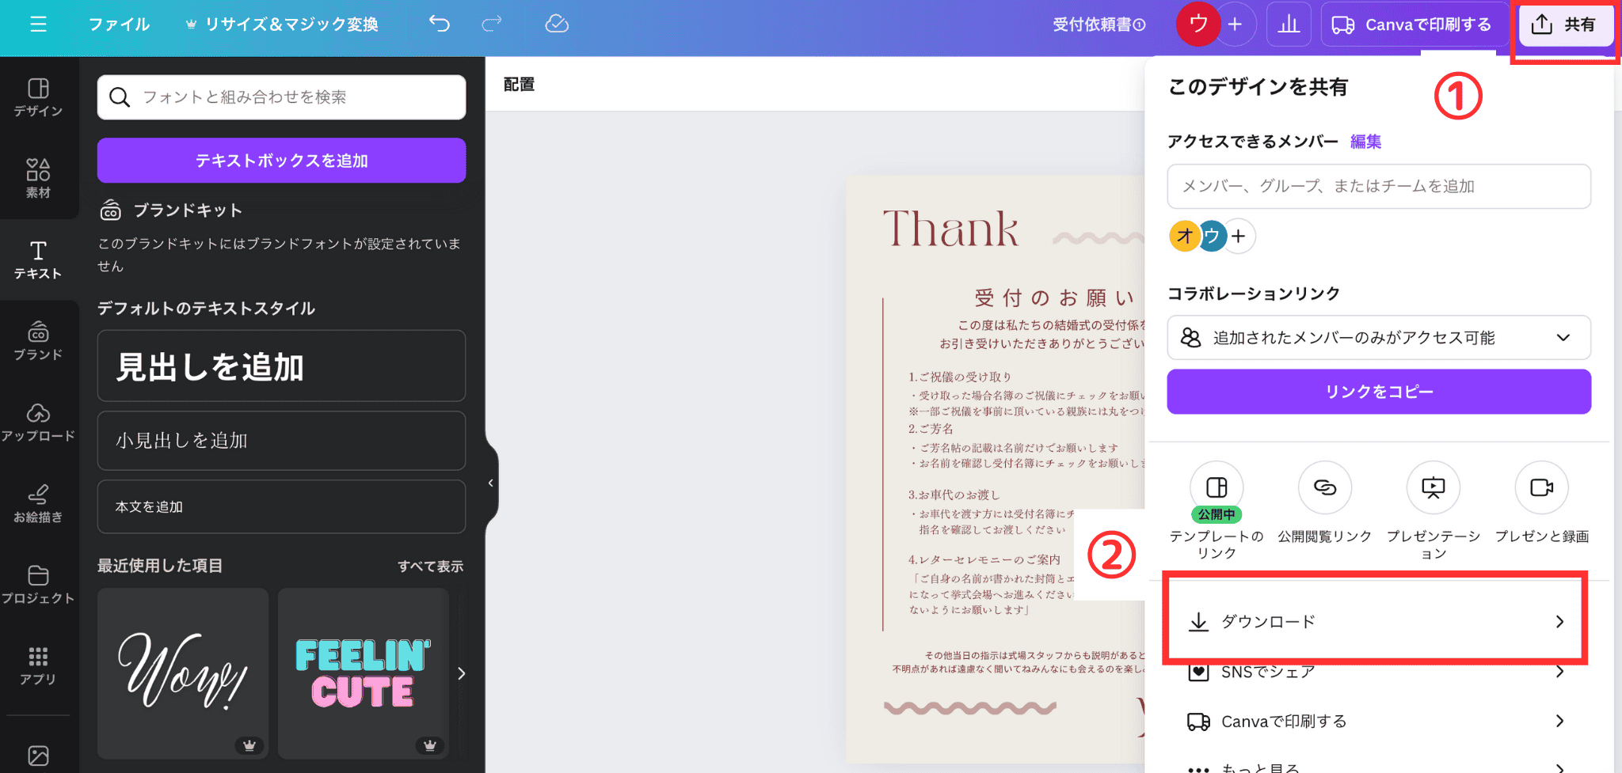Viewport: 1622px width, 773px height.
Task: Collapse the side panel with arrow handle
Action: (491, 483)
